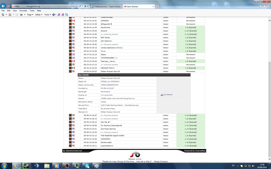Open Favorites via top-right star icon
Viewport: 271px width, 169px height.
click(264, 6)
